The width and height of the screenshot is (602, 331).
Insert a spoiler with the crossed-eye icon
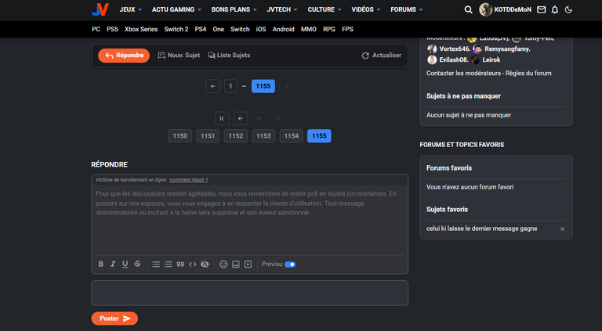coord(205,264)
